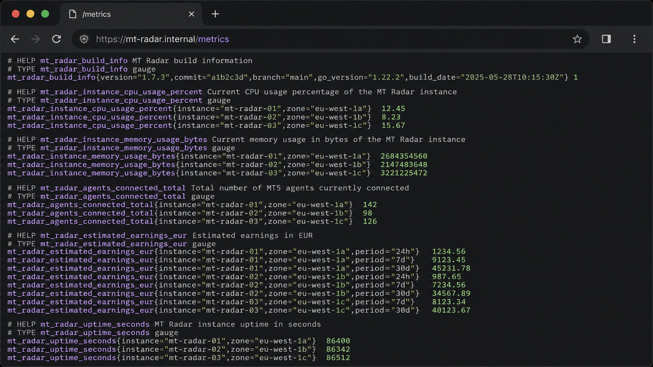Open the three-dot browser menu

(x=634, y=39)
